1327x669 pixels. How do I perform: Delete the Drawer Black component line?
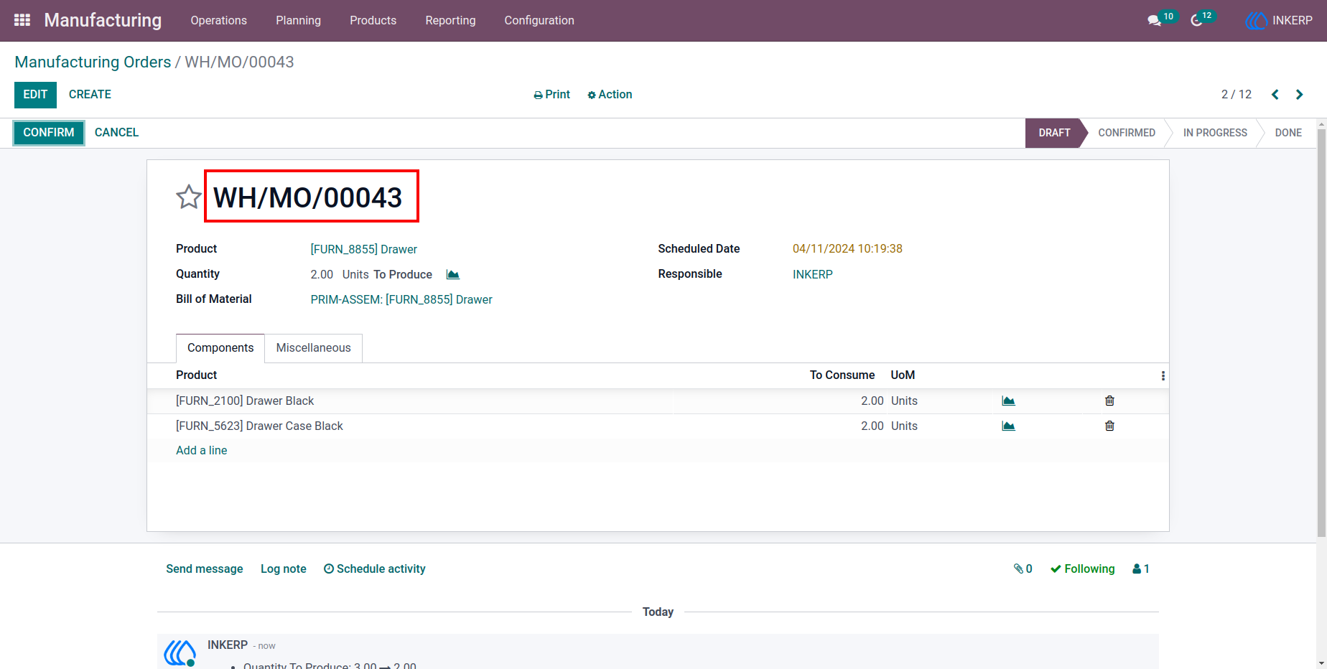[1109, 401]
